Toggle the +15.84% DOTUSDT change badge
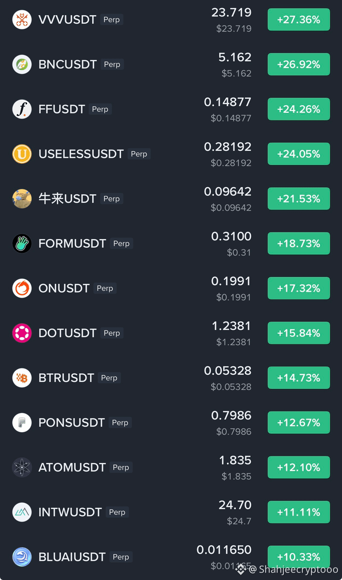The height and width of the screenshot is (580, 342). point(299,333)
